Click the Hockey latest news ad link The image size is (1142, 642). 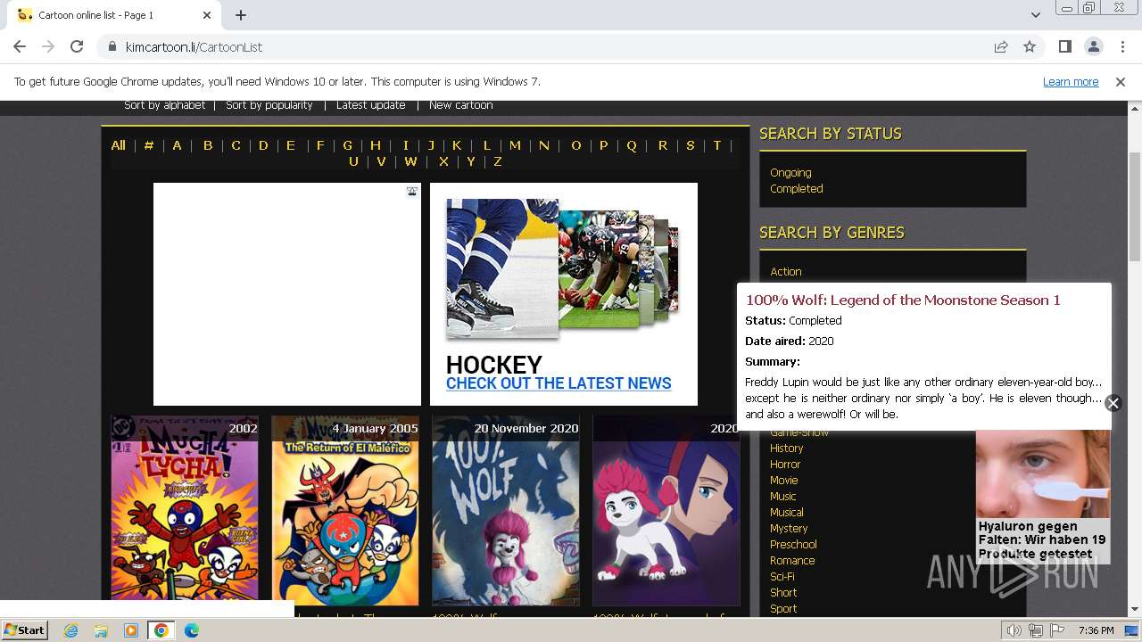pyautogui.click(x=559, y=383)
